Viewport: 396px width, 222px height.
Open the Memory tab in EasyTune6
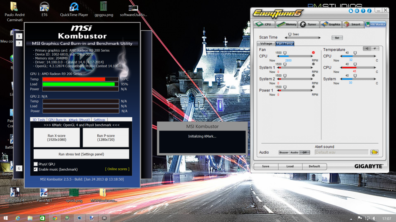[x=286, y=24]
